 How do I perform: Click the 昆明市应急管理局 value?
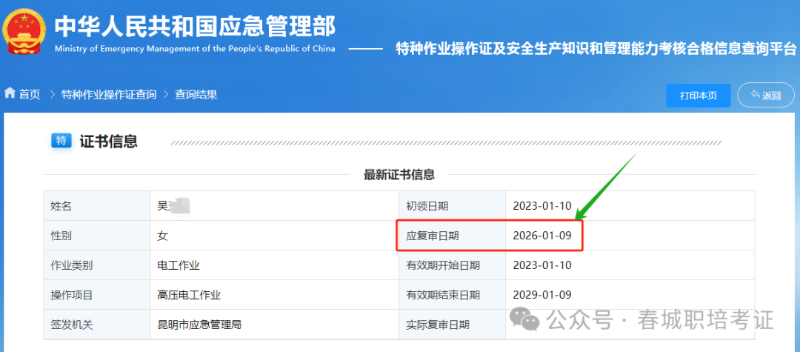199,325
